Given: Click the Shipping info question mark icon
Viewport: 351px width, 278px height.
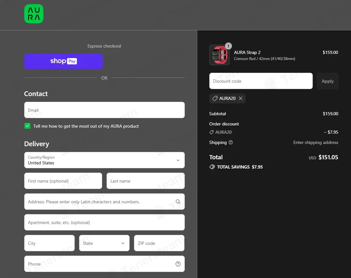Looking at the screenshot, I should (231, 143).
